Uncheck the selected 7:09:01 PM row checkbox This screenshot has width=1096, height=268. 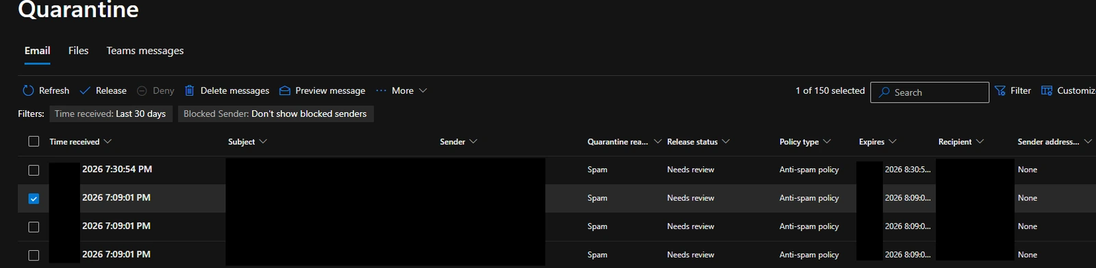tap(34, 199)
